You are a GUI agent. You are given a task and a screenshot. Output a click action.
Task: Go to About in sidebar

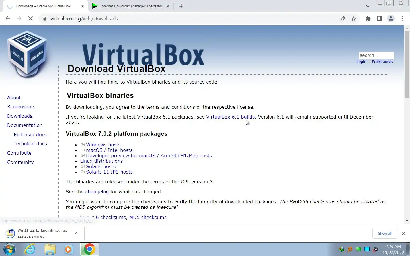click(x=14, y=98)
